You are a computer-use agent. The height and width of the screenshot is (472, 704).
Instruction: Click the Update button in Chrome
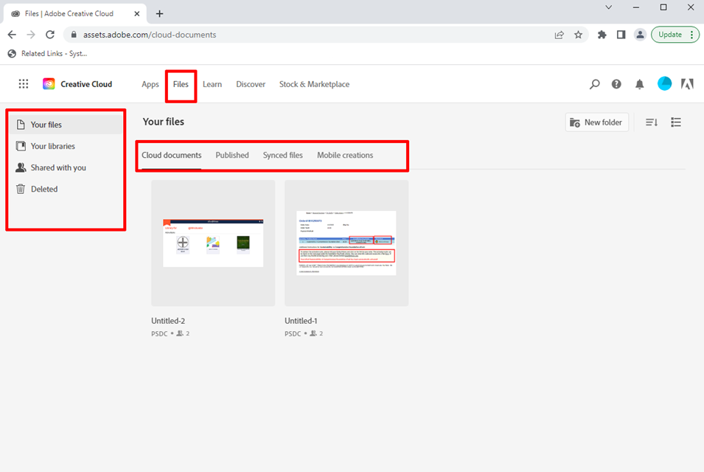click(670, 35)
